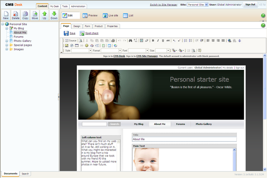Switch to the Design tab
Viewport: 267px width, 178px height.
[x=77, y=26]
